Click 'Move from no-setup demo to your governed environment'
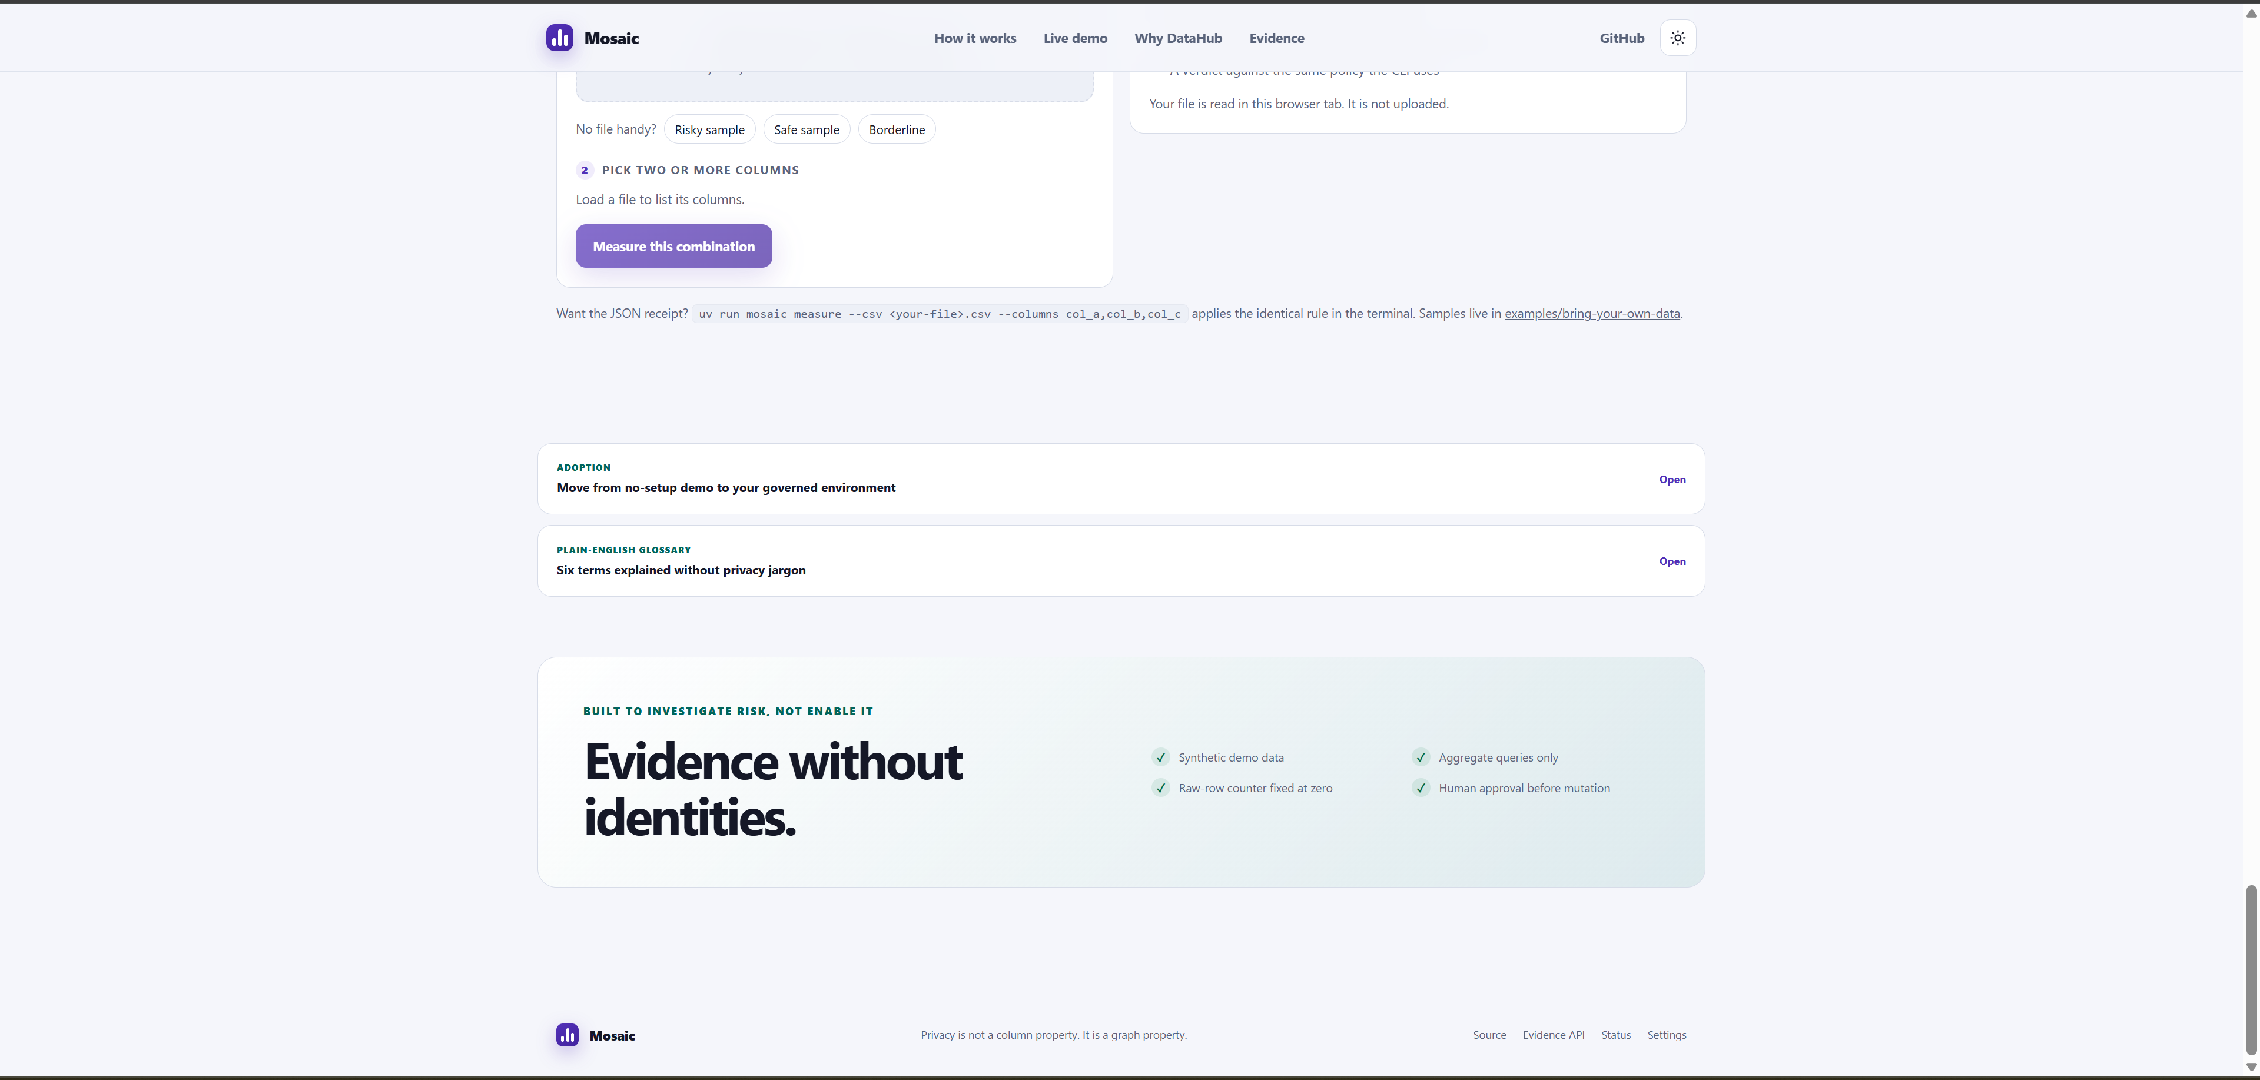Screen dimensions: 2260x1080 [725, 488]
